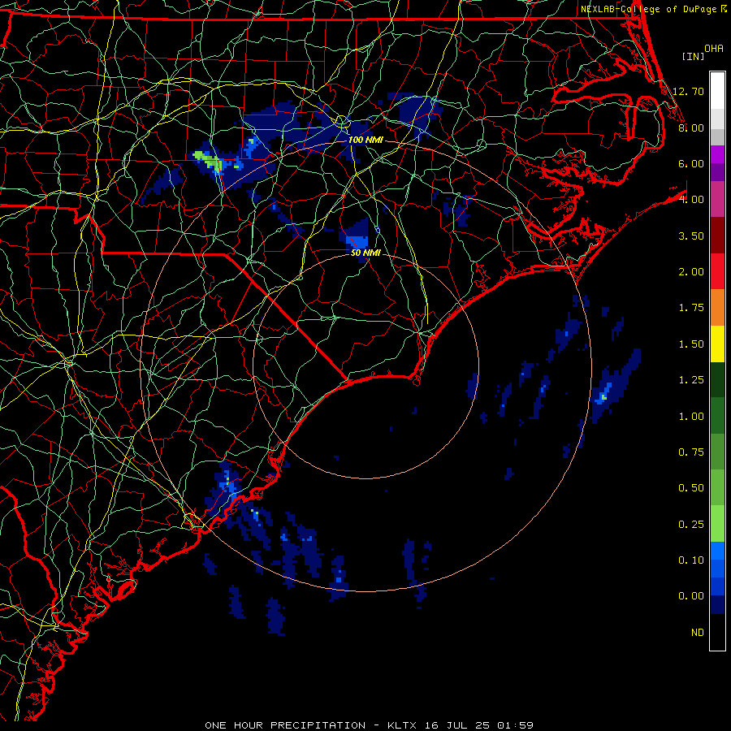Select the 0.00 legend value

tap(691, 596)
